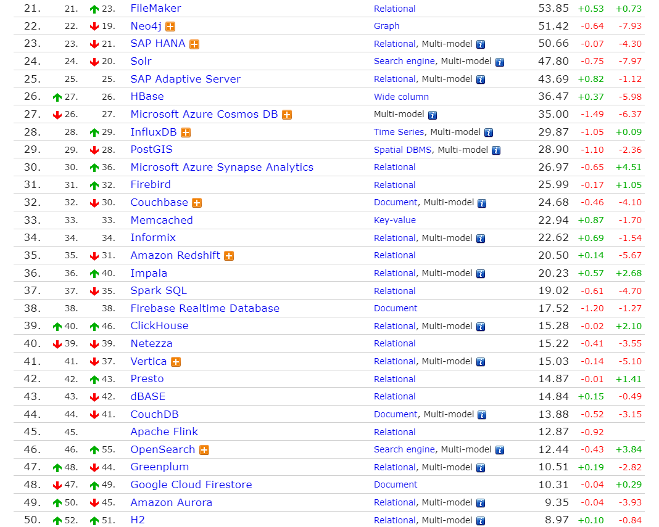Open Microsoft Azure Synapse Analytics link
This screenshot has width=659, height=527.
click(222, 167)
